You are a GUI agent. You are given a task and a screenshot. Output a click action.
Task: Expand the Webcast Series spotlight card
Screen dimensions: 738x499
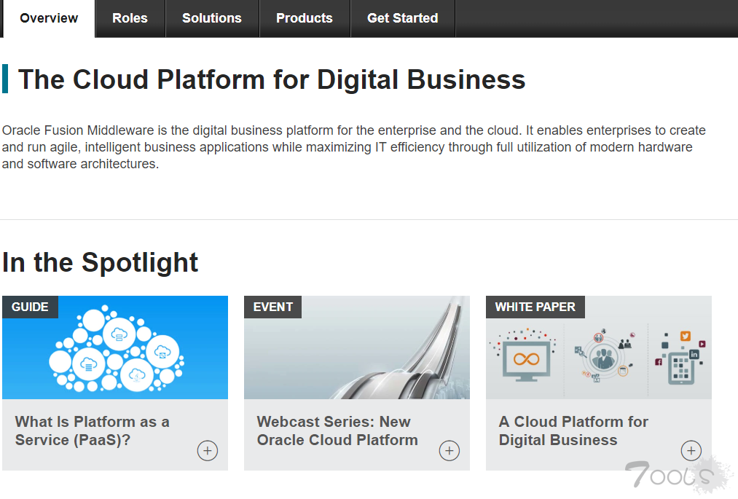click(449, 450)
